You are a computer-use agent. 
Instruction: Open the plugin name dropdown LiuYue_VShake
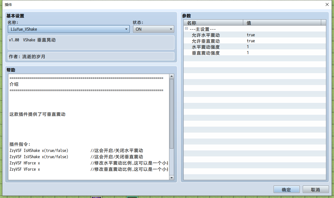tap(68, 29)
